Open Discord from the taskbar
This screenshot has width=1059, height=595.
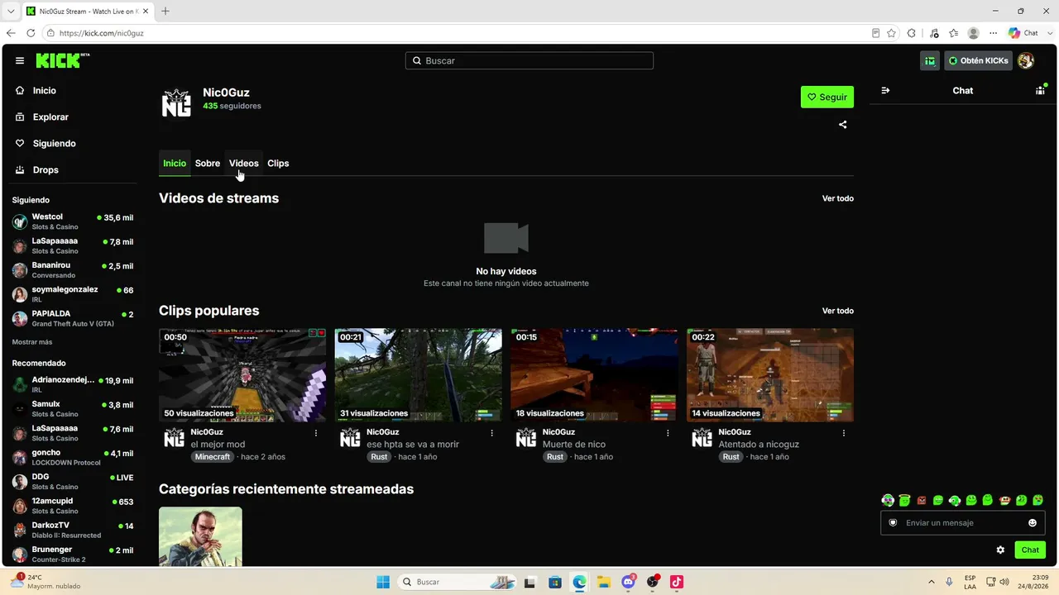628,582
